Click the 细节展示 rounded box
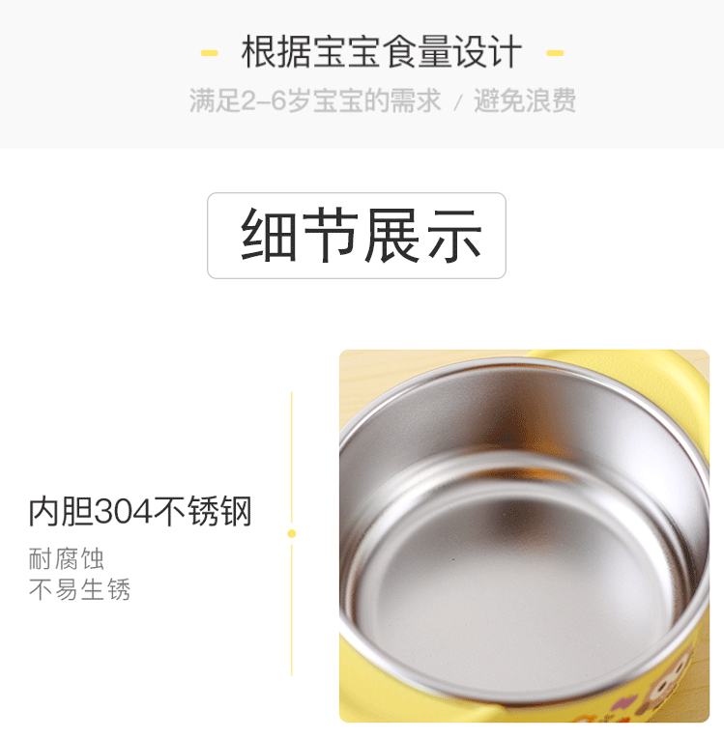Image resolution: width=724 pixels, height=738 pixels. [357, 236]
